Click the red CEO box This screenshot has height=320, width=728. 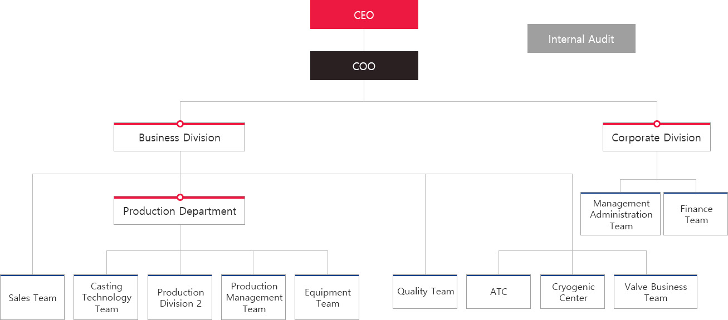(x=364, y=14)
